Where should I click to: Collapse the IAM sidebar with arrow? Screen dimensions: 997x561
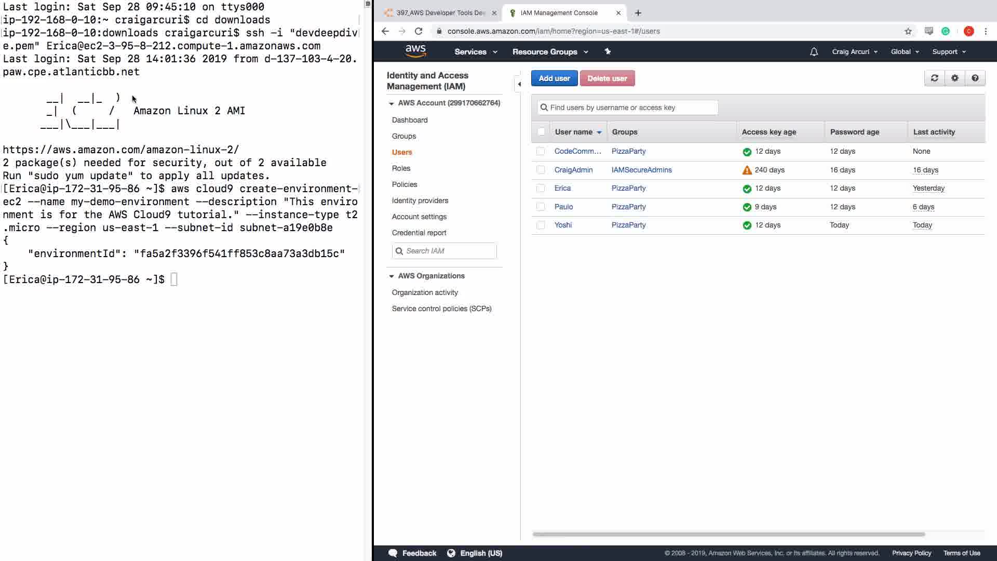[x=519, y=84]
